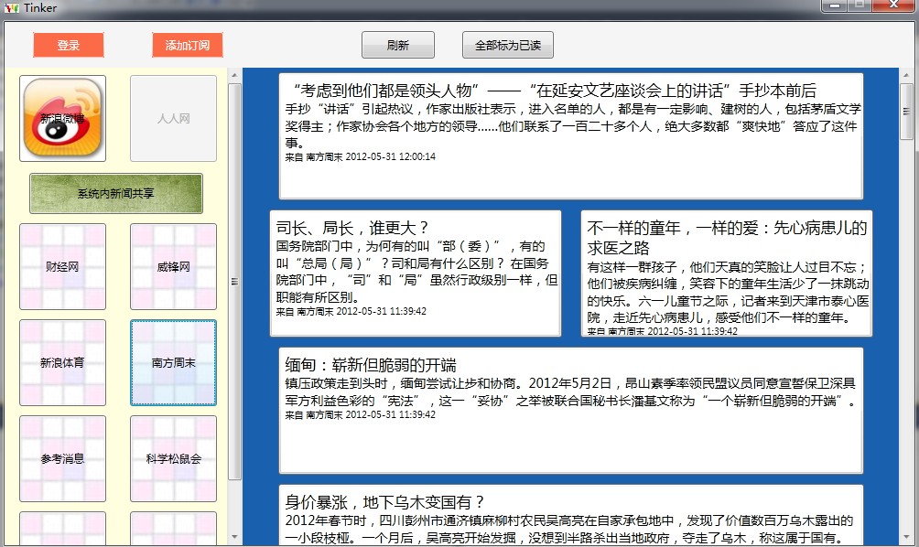Select the 财经网 feed tile

(63, 266)
